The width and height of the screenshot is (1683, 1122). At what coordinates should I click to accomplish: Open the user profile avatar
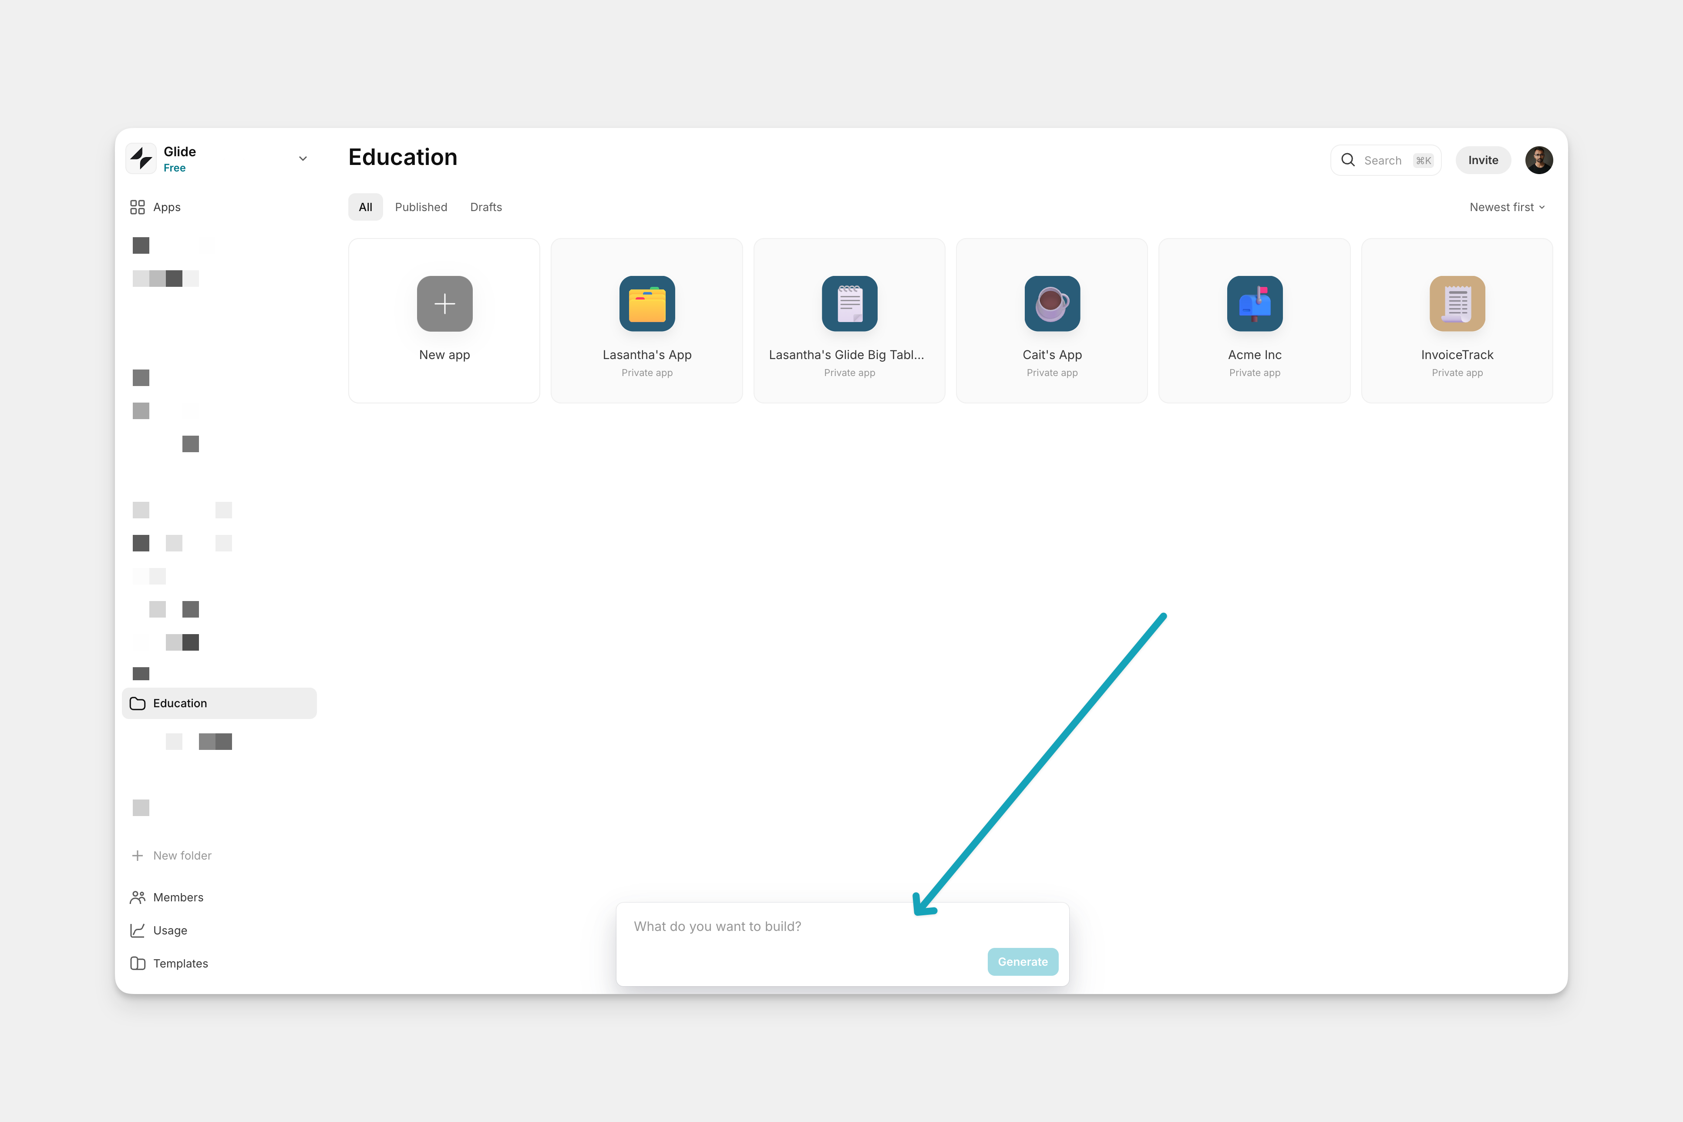tap(1538, 160)
